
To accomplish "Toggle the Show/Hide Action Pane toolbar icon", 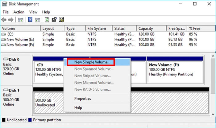I will tap(37, 20).
